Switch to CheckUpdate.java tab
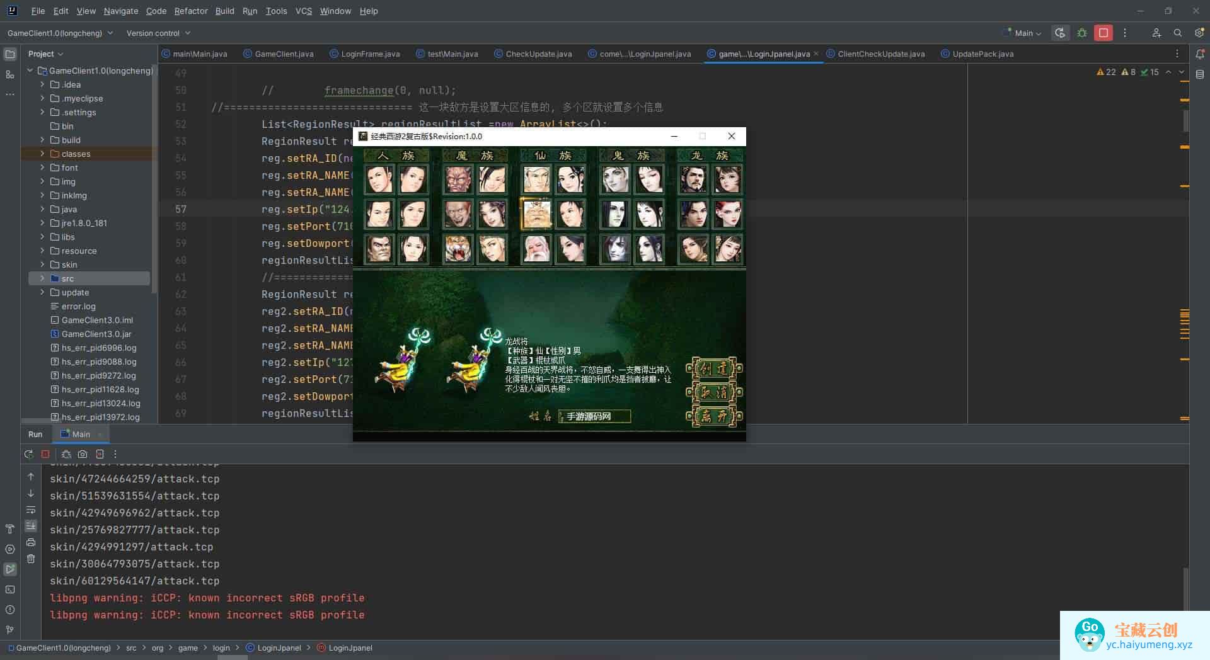The width and height of the screenshot is (1210, 660). tap(538, 54)
